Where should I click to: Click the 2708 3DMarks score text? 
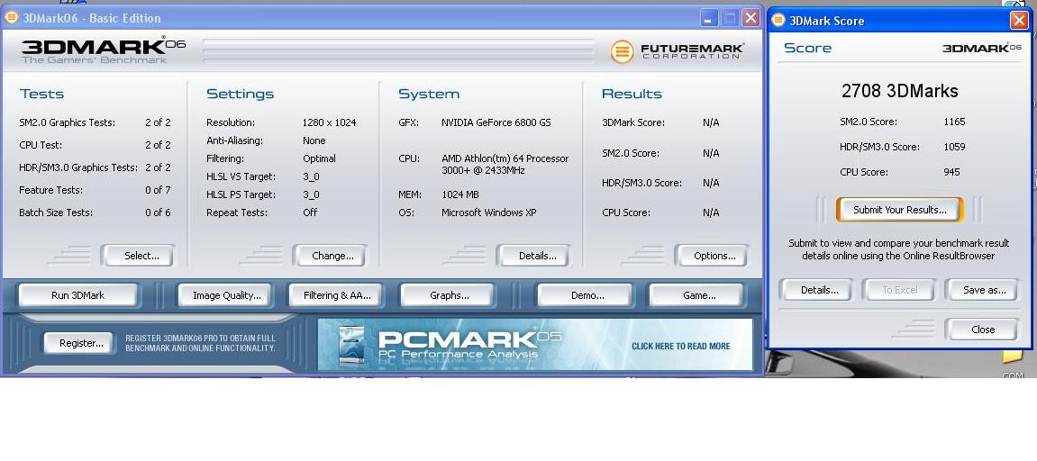(x=899, y=91)
